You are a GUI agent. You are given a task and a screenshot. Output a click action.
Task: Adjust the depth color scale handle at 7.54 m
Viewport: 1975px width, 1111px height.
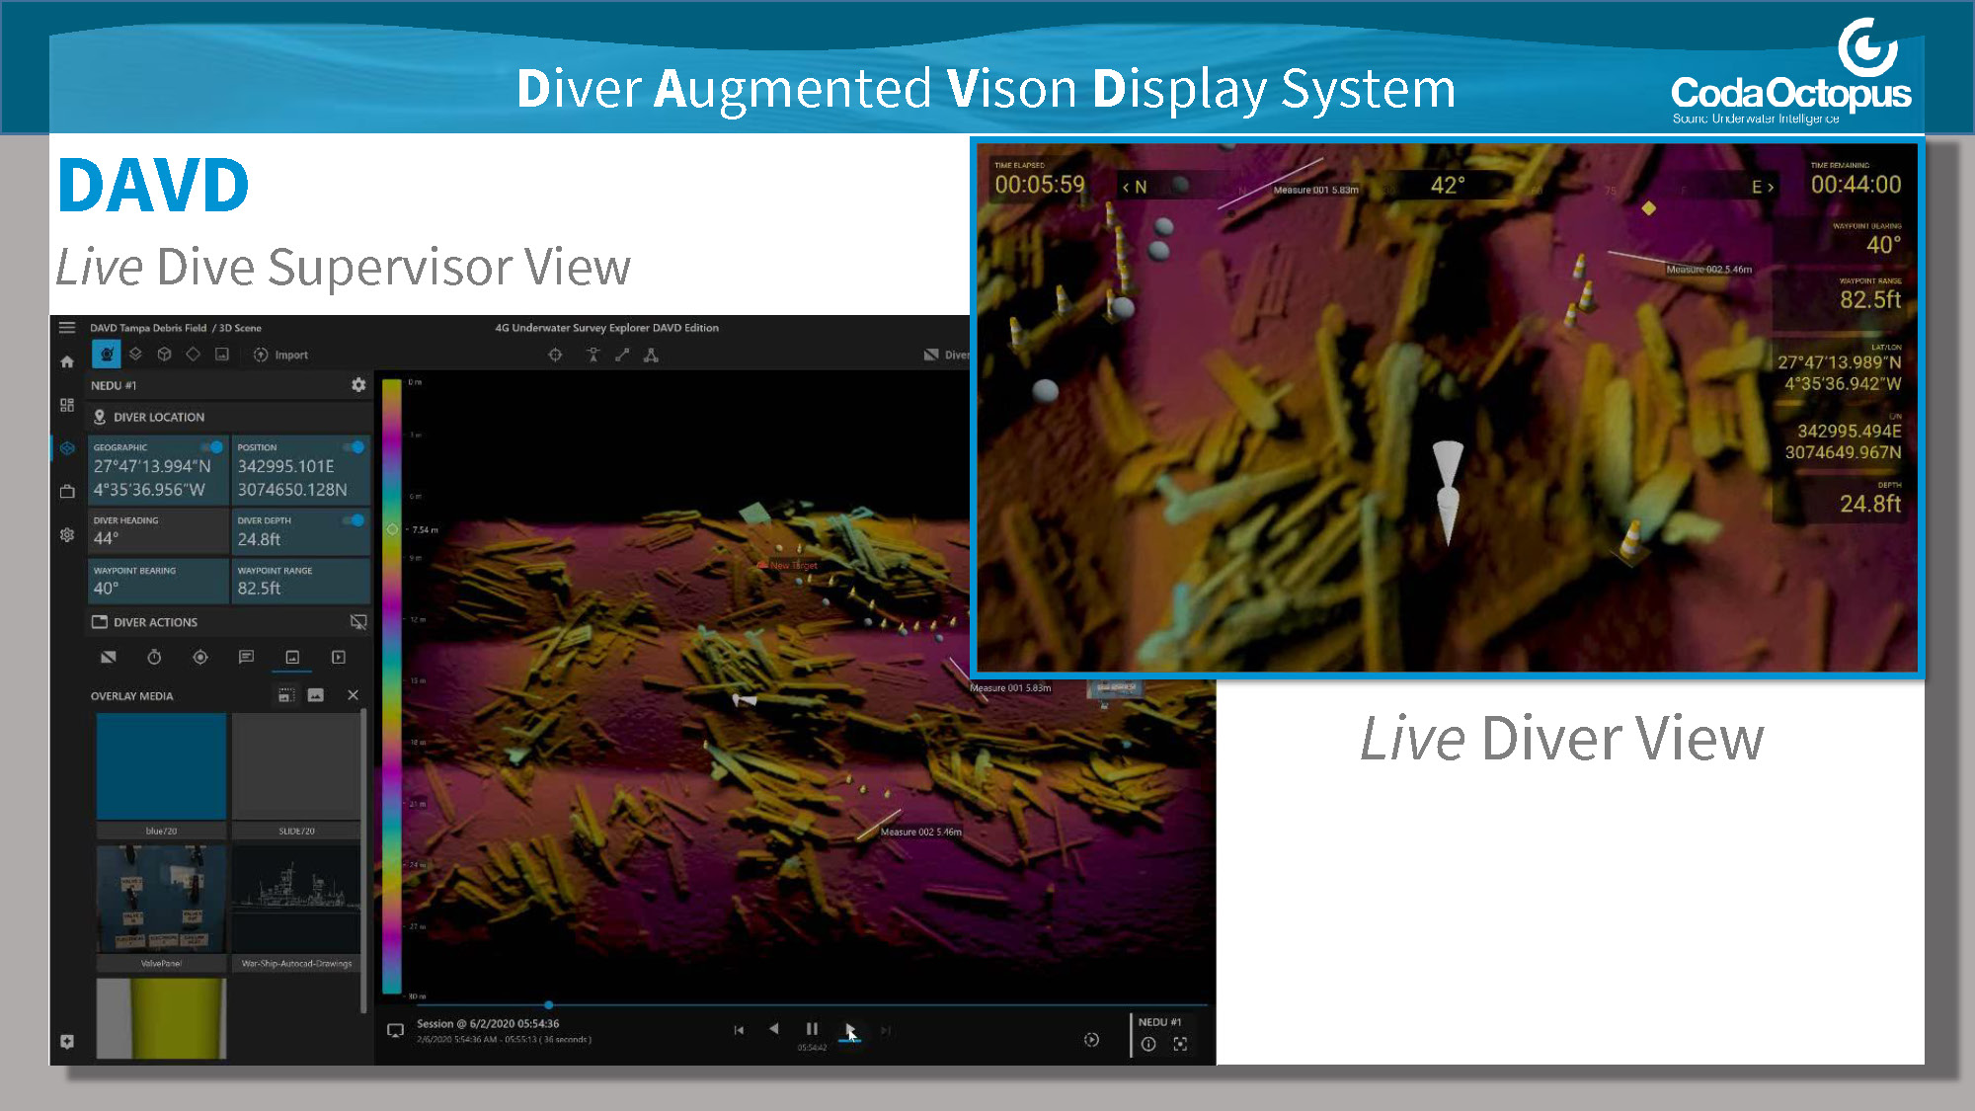(392, 530)
